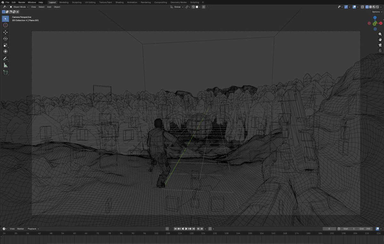Click the zoom viewport magnifier icon
The width and height of the screenshot is (384, 244).
tap(380, 34)
